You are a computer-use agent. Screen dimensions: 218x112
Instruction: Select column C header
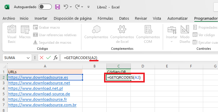point(119,66)
